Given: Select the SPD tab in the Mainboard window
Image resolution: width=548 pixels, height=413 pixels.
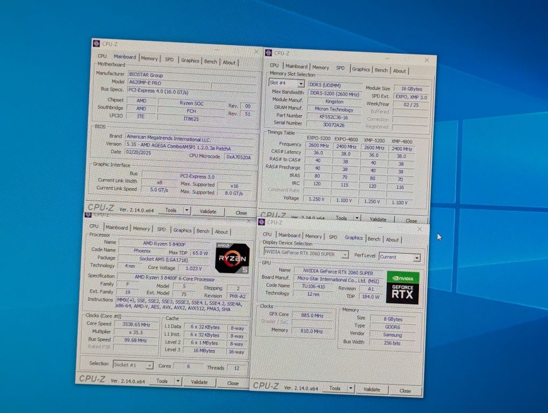Looking at the screenshot, I should [169, 60].
